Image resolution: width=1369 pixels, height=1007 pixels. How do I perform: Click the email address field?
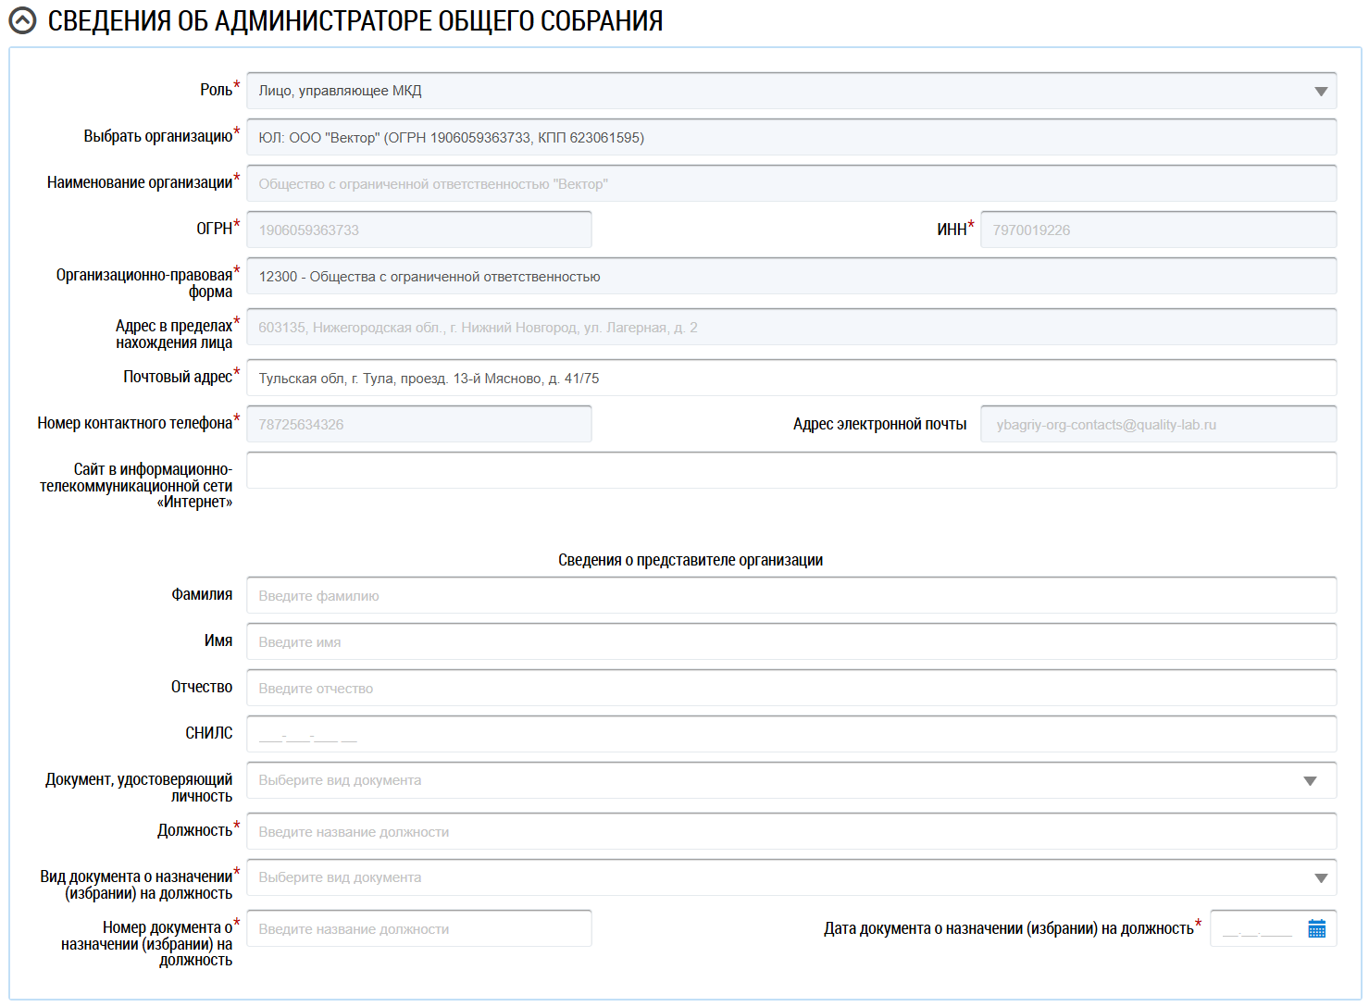coord(1157,424)
